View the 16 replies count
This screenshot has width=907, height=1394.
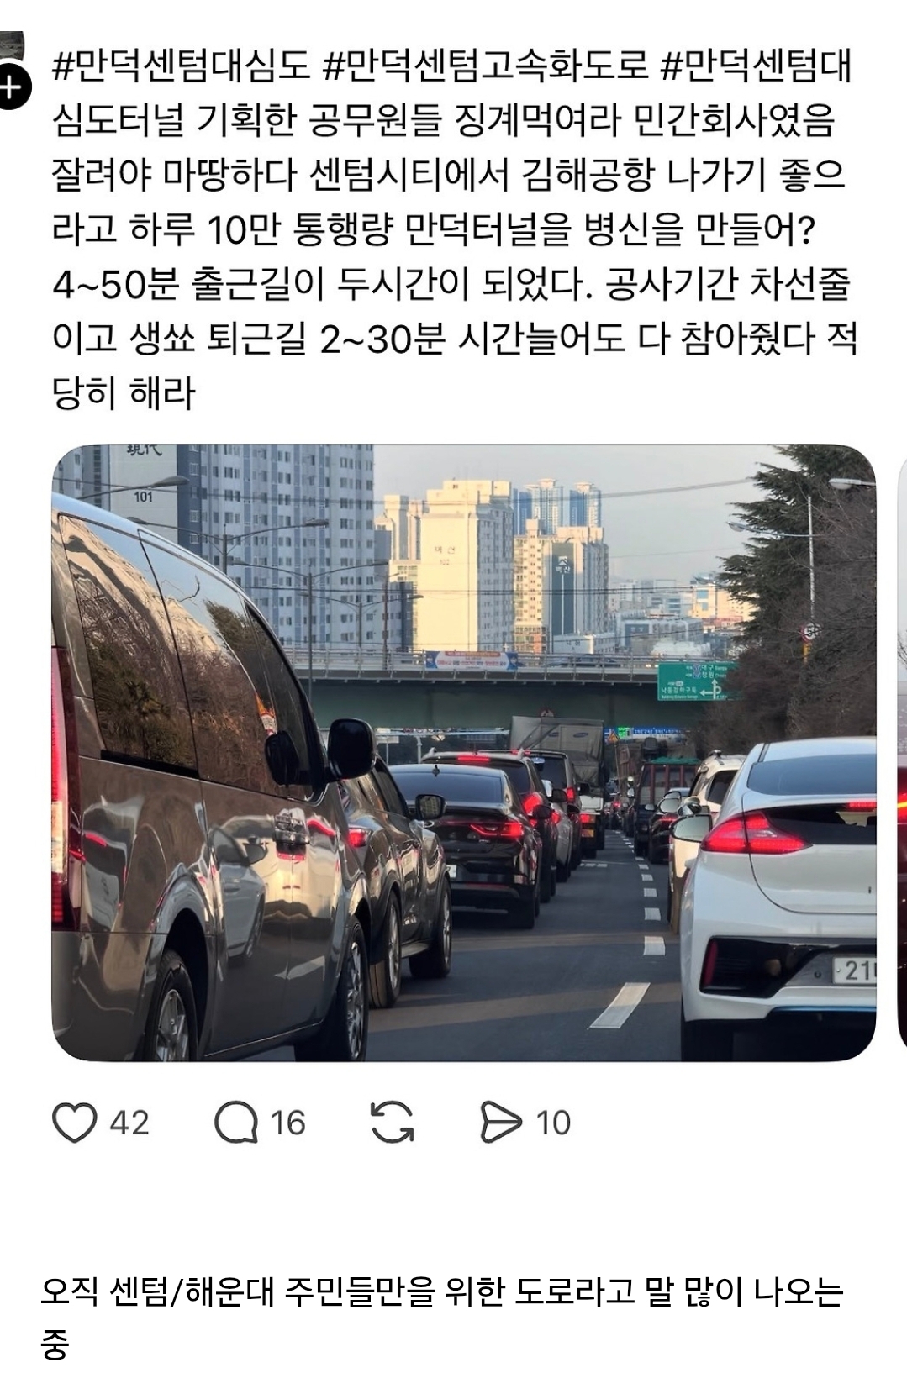pyautogui.click(x=287, y=1123)
